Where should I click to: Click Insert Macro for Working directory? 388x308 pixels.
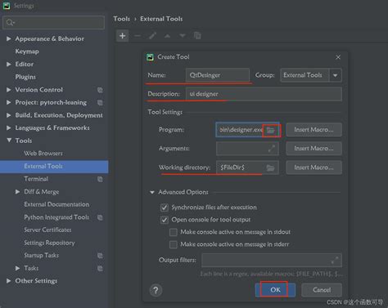tap(314, 167)
